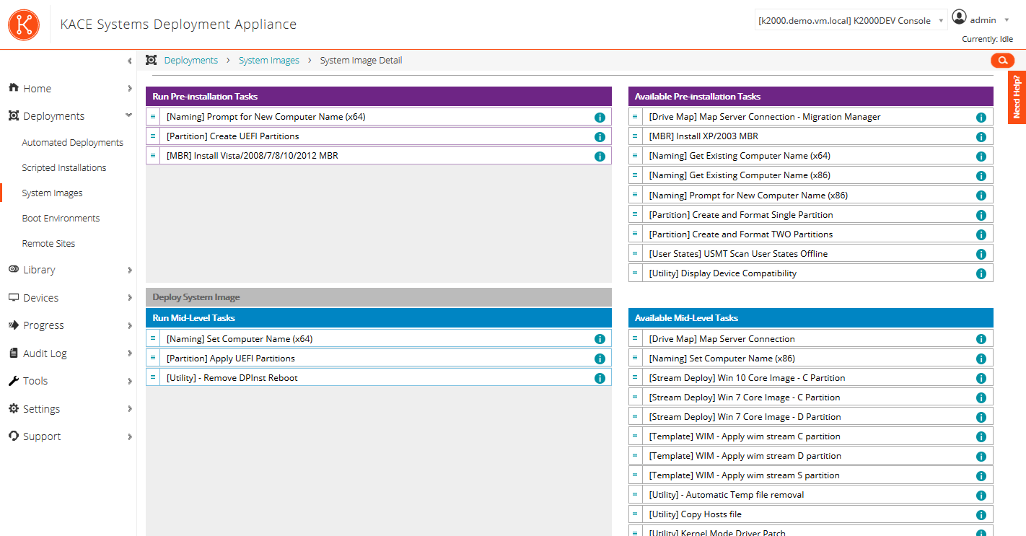
Task: Select the Win 10 Core Image task row
Action: [747, 378]
